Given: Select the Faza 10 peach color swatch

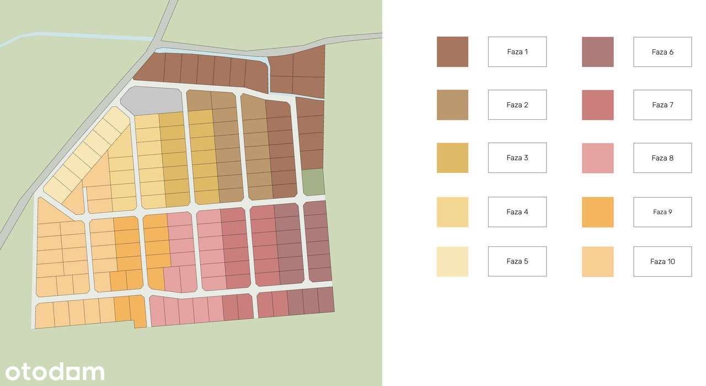Looking at the screenshot, I should click(597, 261).
